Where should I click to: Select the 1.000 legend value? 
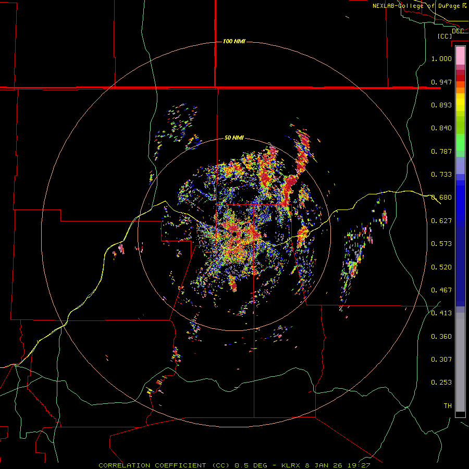(x=441, y=58)
